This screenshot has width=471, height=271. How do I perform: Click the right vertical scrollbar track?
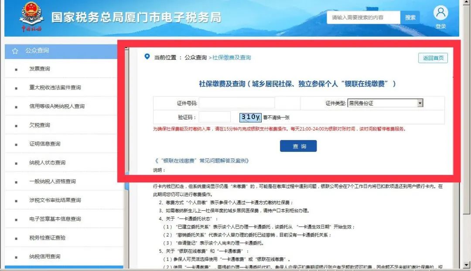coord(467,237)
